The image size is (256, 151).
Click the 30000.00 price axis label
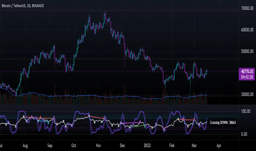pos(247,94)
